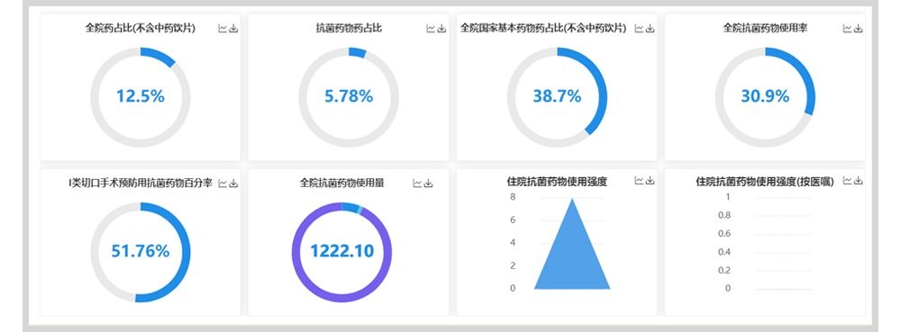The height and width of the screenshot is (332, 901).
Task: Download I类切口手术预防用抗菌药物百分率 data
Action: [233, 184]
